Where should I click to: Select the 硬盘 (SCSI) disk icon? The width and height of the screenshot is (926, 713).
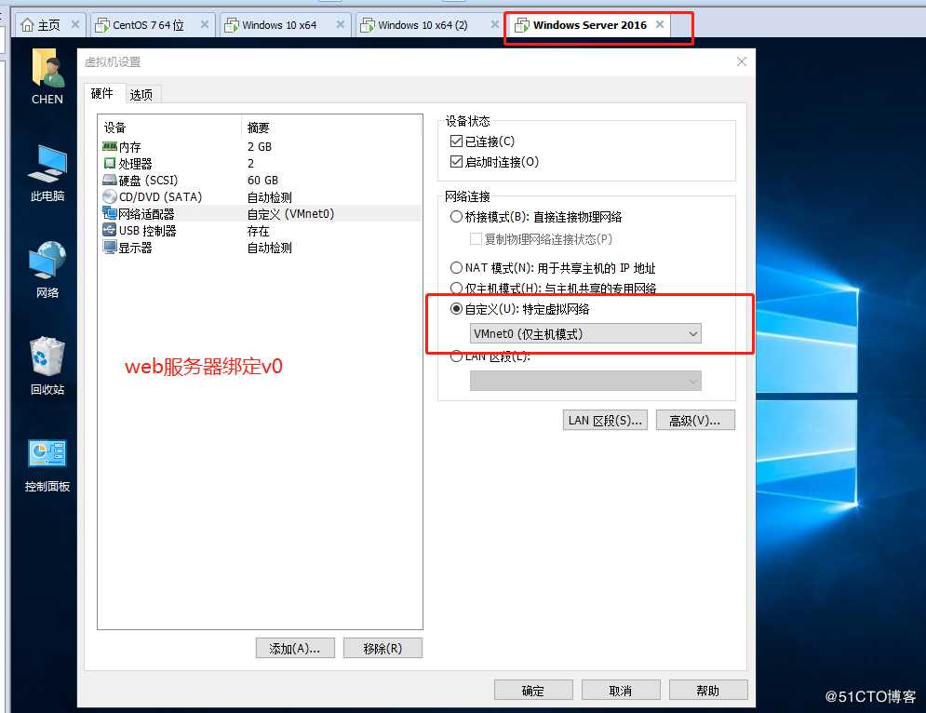[x=110, y=180]
